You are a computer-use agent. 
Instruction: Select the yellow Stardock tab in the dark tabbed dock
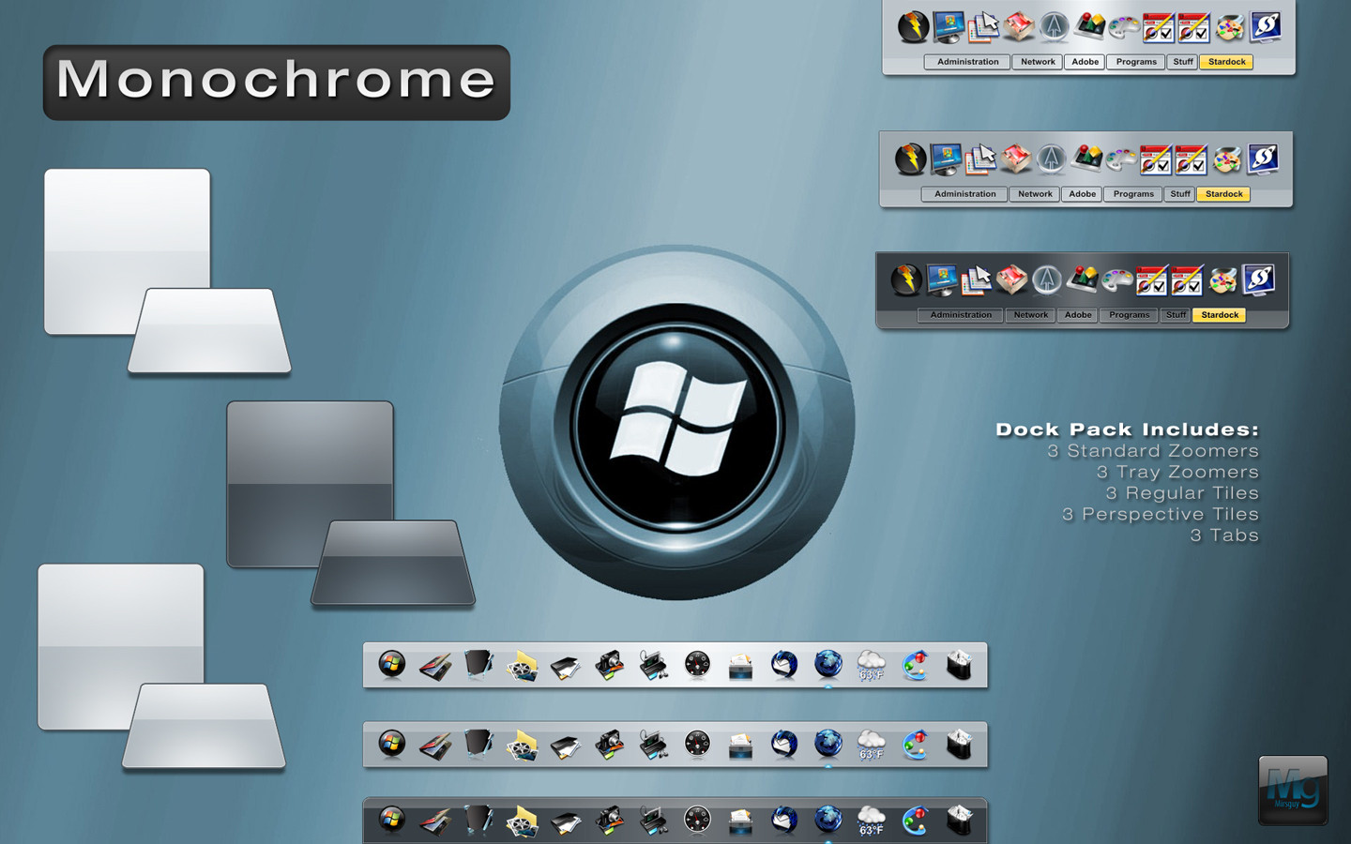click(1220, 315)
